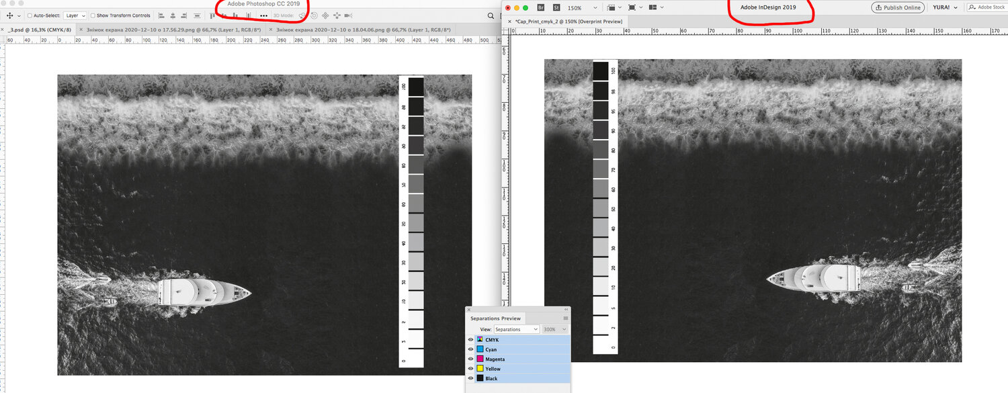Switch to _3.psd document tab
The width and height of the screenshot is (1008, 393).
click(x=40, y=30)
